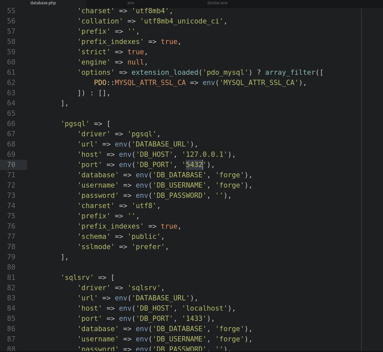This screenshot has height=352, width=383.
Task: Click 'DATABASE_URL' string on line 83
Action: 161,298
